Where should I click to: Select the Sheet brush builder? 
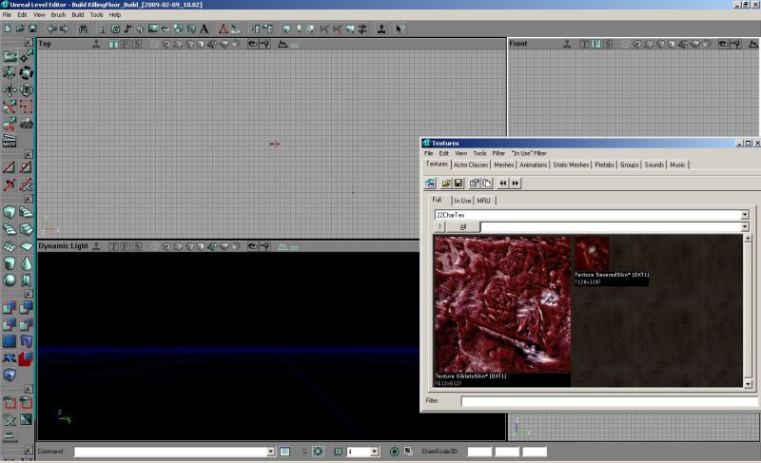[x=27, y=246]
